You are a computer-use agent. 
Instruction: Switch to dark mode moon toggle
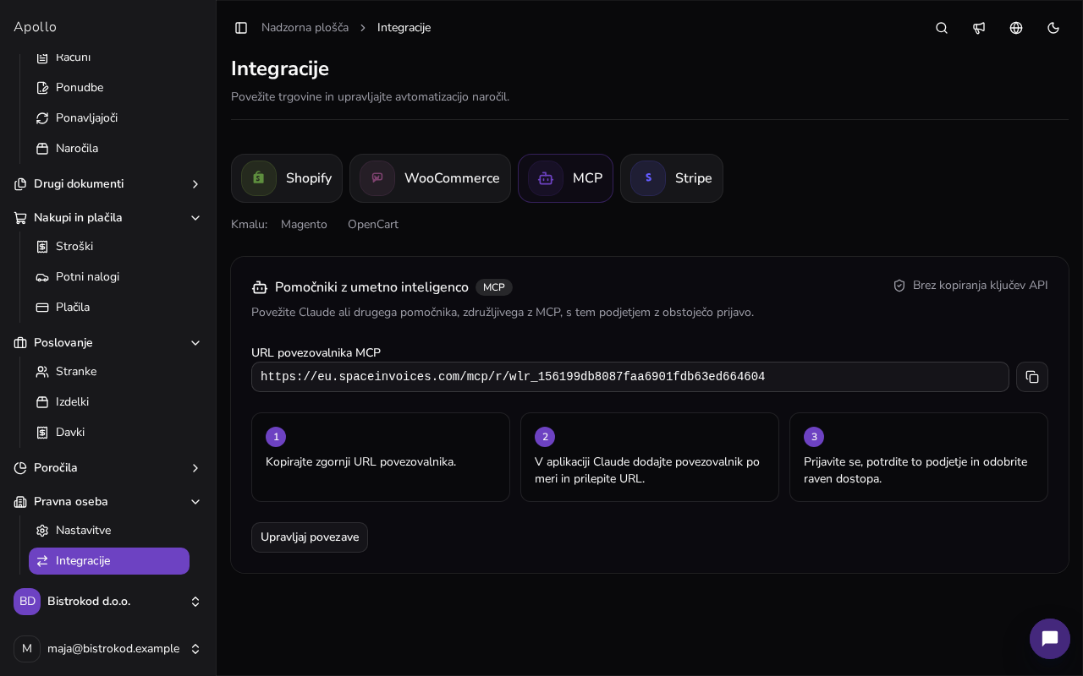(1053, 28)
